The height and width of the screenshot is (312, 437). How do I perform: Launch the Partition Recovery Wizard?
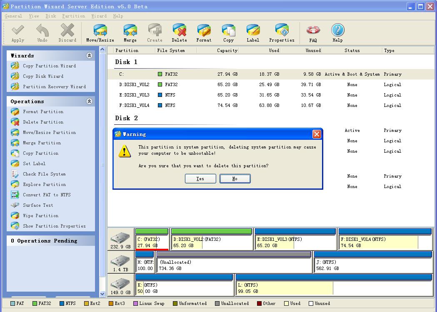(x=54, y=87)
